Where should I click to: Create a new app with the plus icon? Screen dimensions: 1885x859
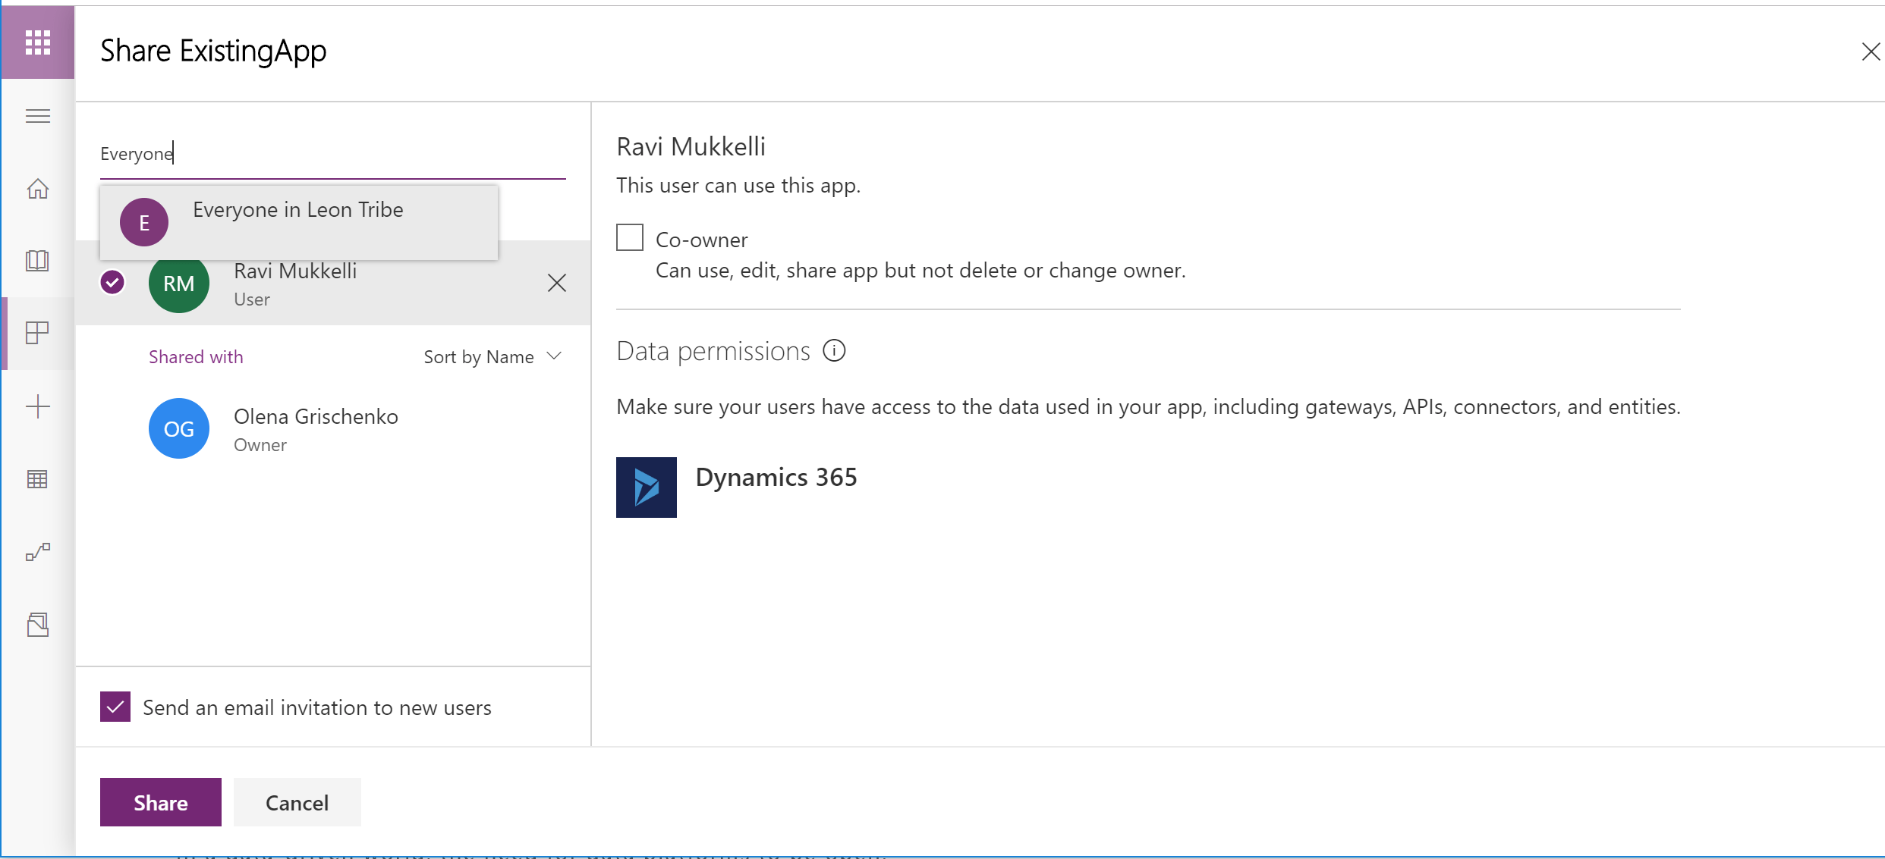(37, 406)
